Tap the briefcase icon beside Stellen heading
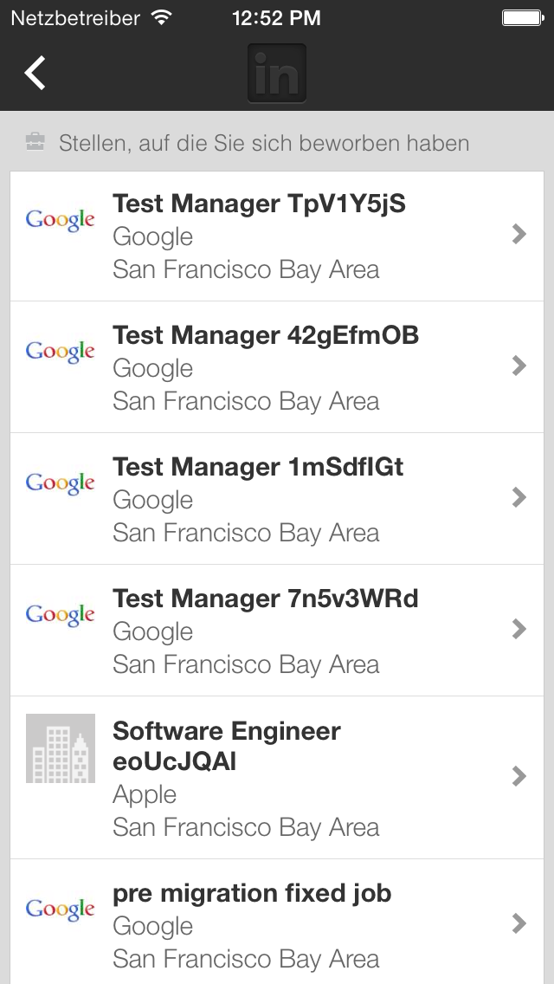 tap(35, 142)
